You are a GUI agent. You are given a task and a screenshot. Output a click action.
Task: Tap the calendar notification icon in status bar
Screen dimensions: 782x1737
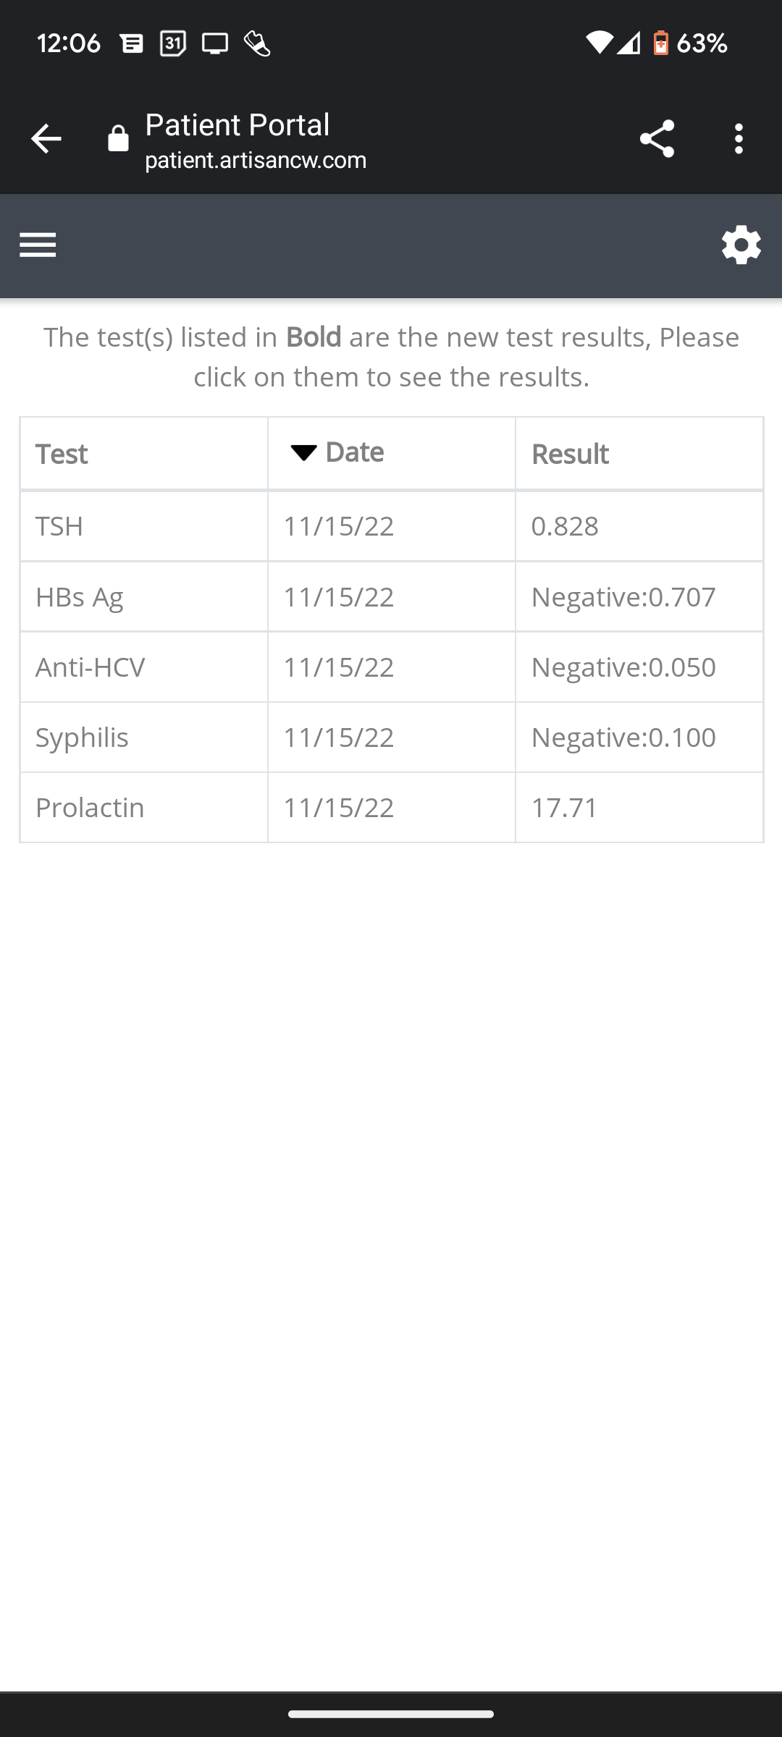click(x=173, y=43)
